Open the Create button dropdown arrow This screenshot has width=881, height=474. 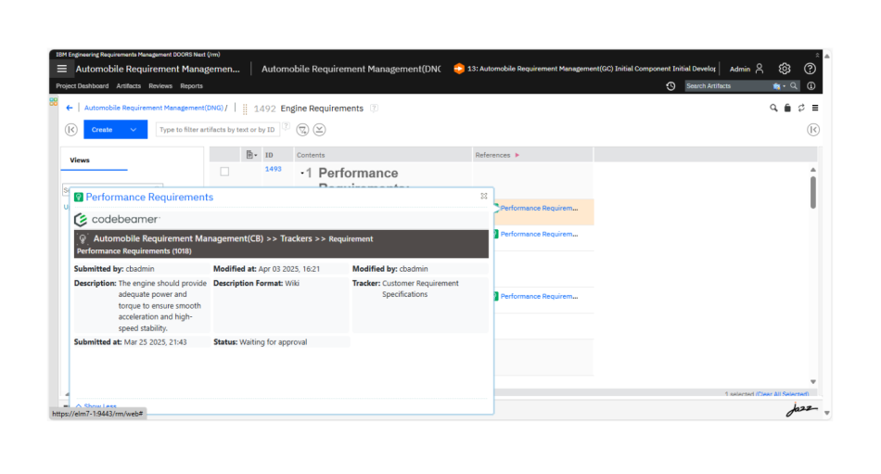click(x=134, y=130)
